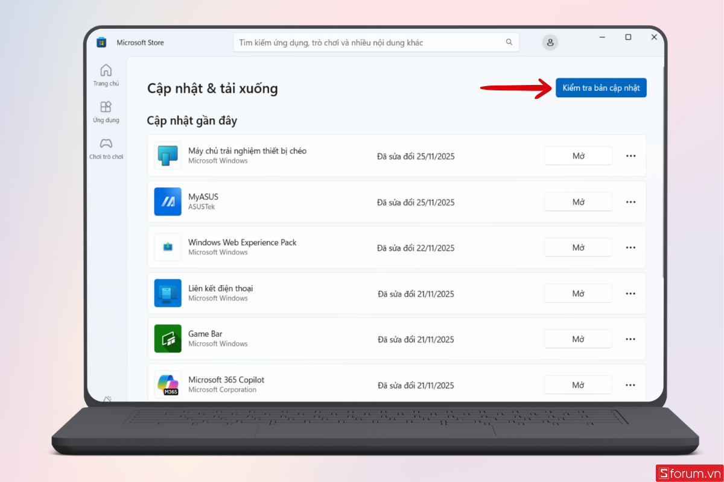Click the Cập nhật & tải xuống heading
This screenshot has height=482, width=724.
(x=212, y=89)
